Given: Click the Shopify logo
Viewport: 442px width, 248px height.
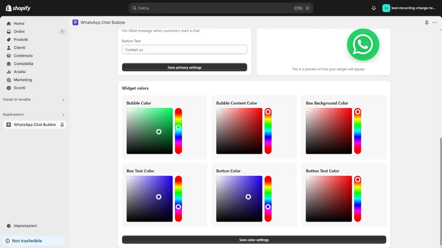Looking at the screenshot, I should [x=18, y=8].
